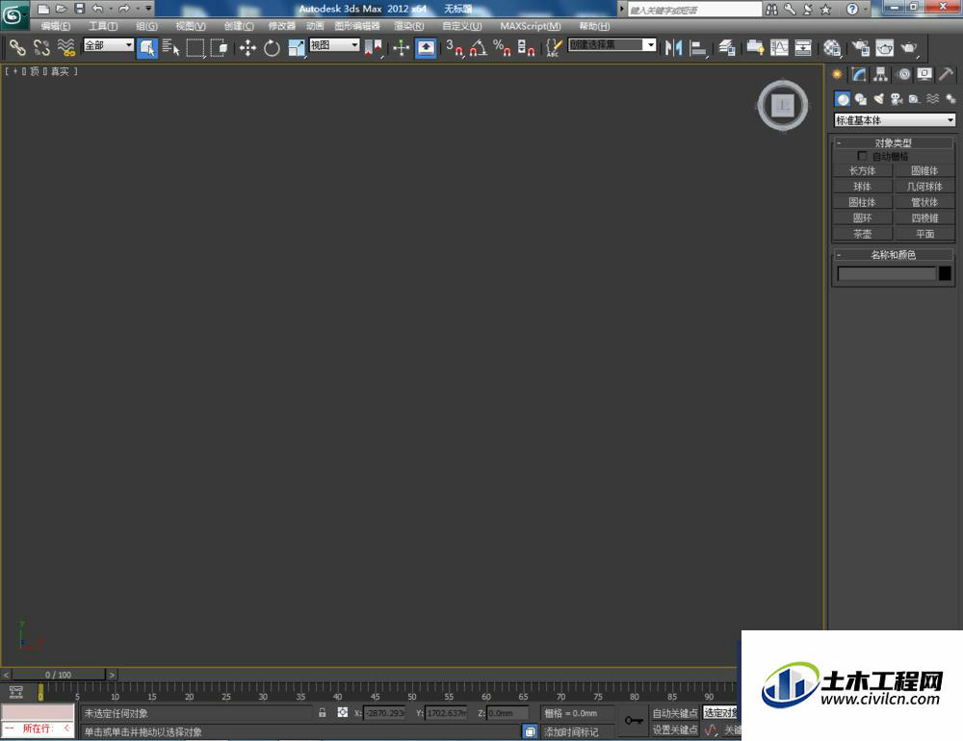Open the Help question mark dropdown arrow
The width and height of the screenshot is (963, 741).
(866, 10)
